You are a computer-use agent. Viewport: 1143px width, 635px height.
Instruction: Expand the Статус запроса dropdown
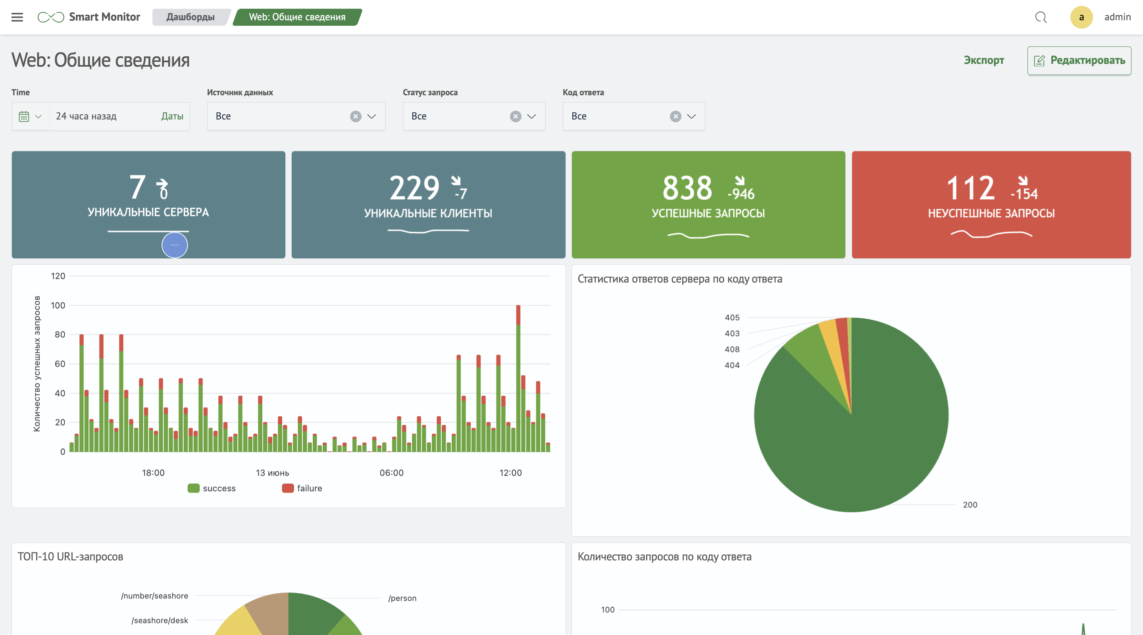[x=531, y=116]
